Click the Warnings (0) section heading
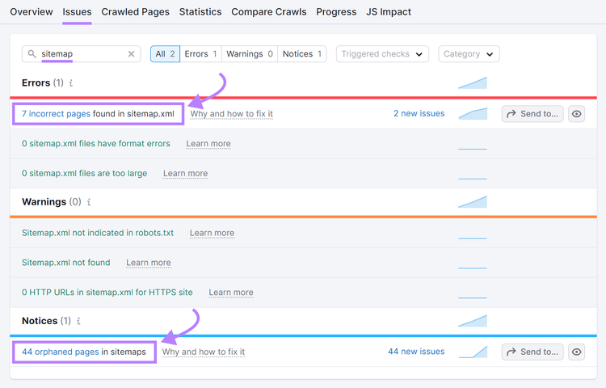 pos(52,202)
